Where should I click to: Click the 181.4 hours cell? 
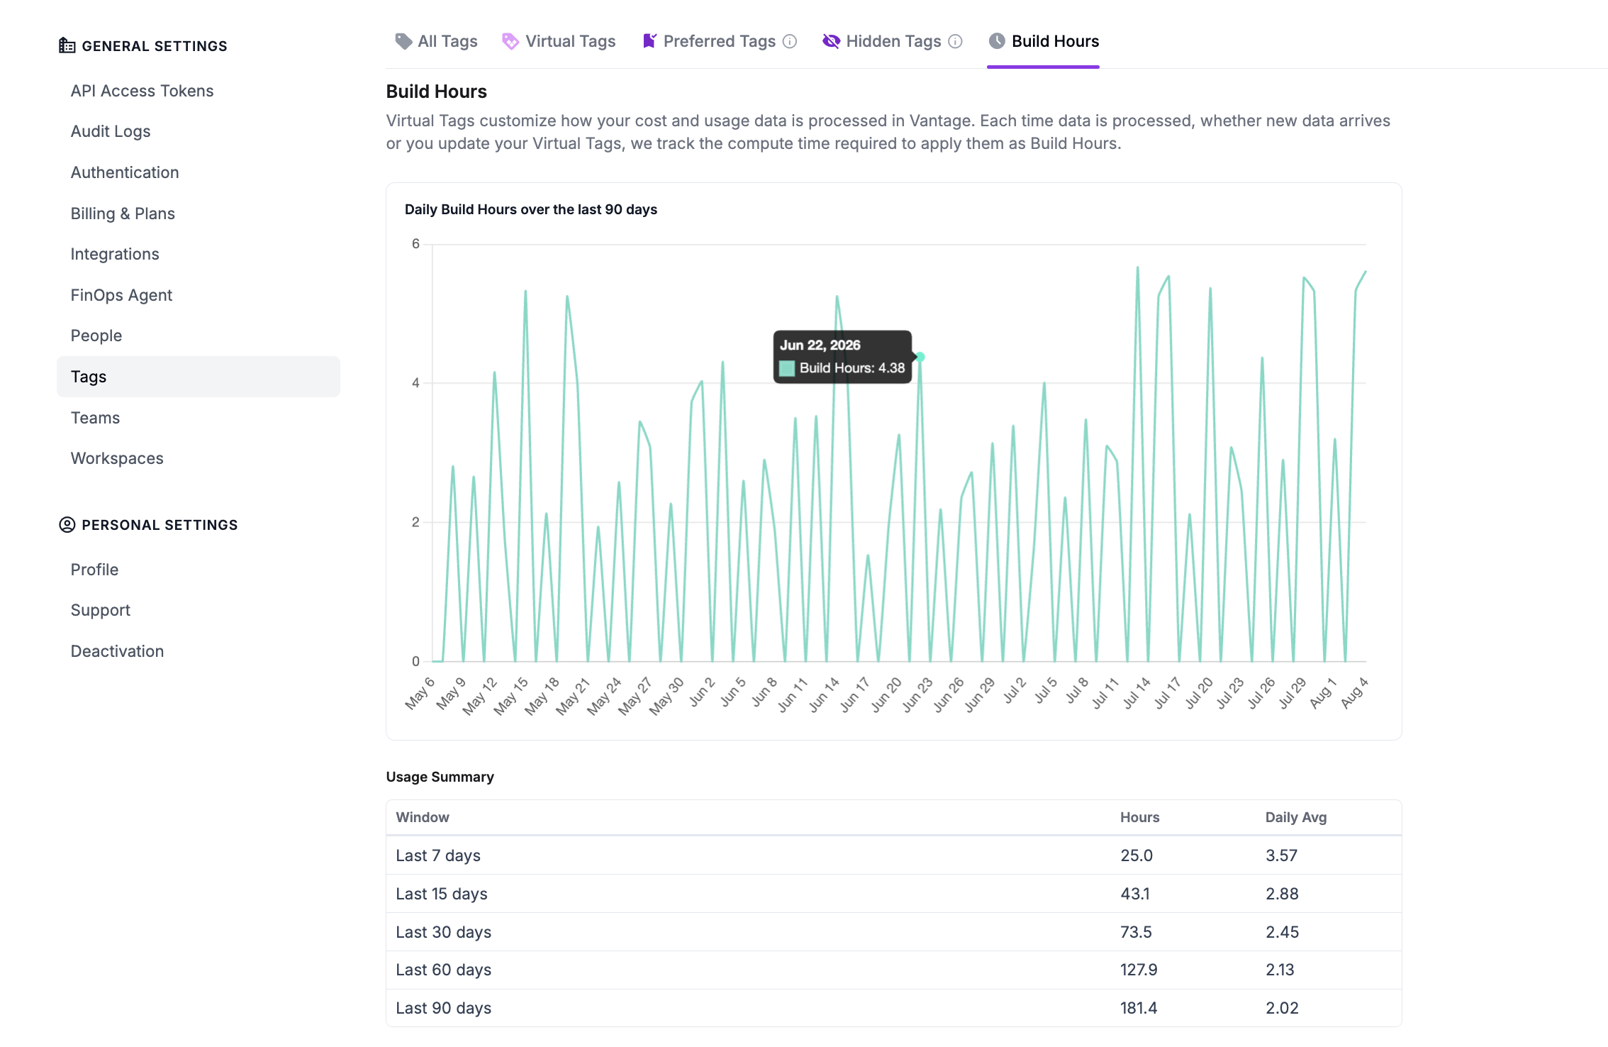(x=1139, y=1008)
